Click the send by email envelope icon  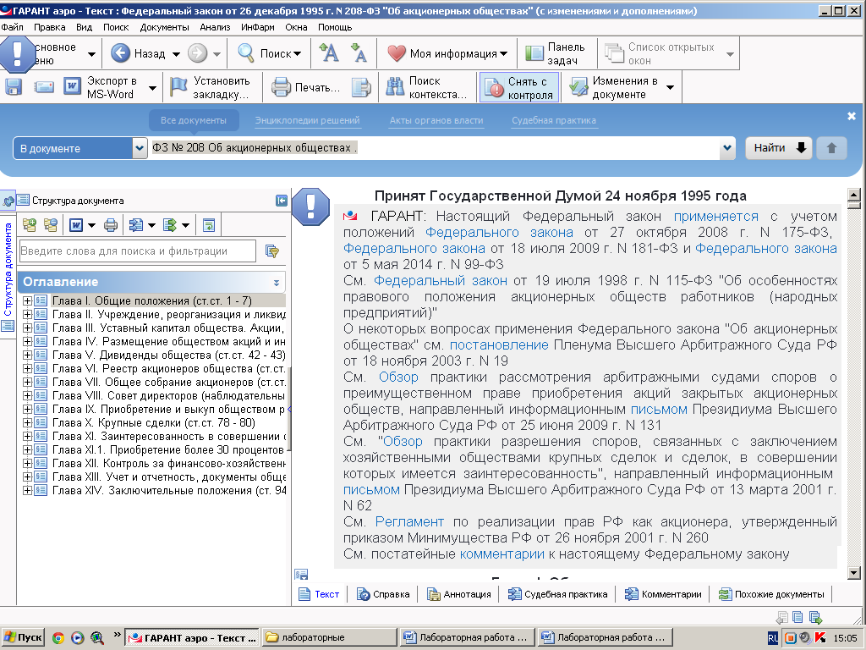pos(44,87)
